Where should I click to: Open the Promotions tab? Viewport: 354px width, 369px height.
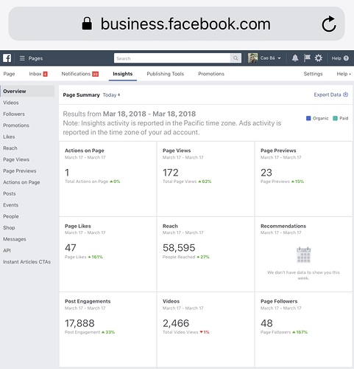(x=211, y=74)
